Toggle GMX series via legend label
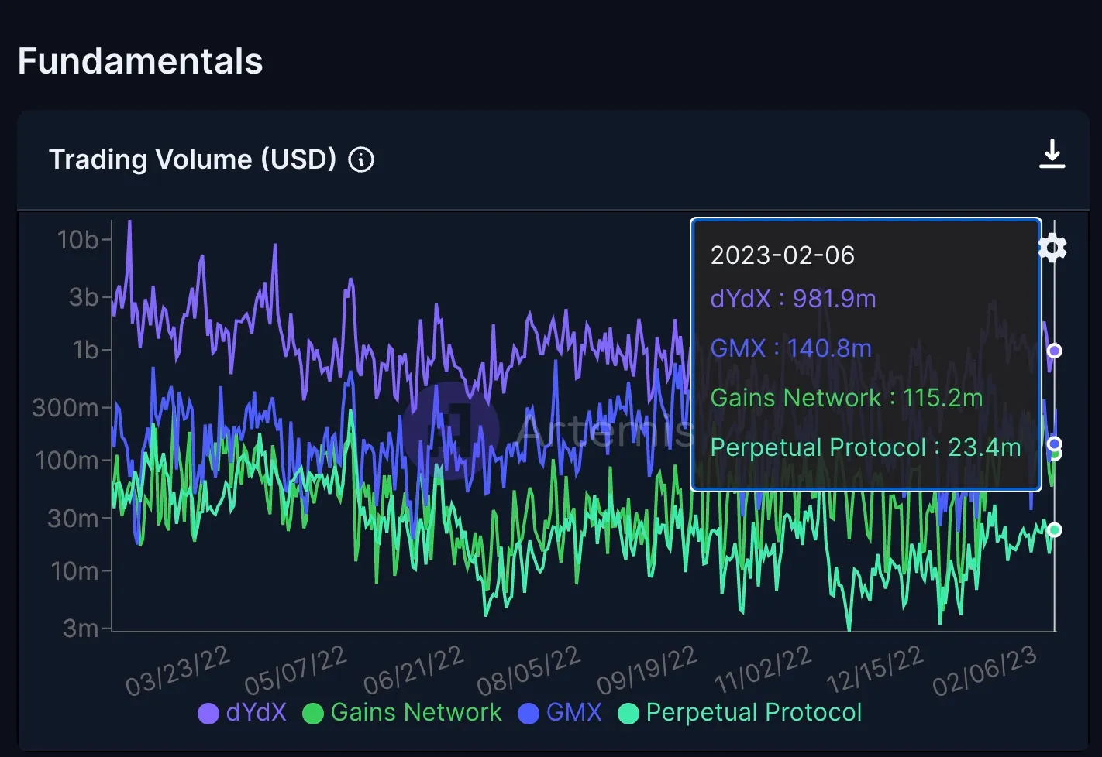Image resolution: width=1102 pixels, height=757 pixels. (x=573, y=712)
